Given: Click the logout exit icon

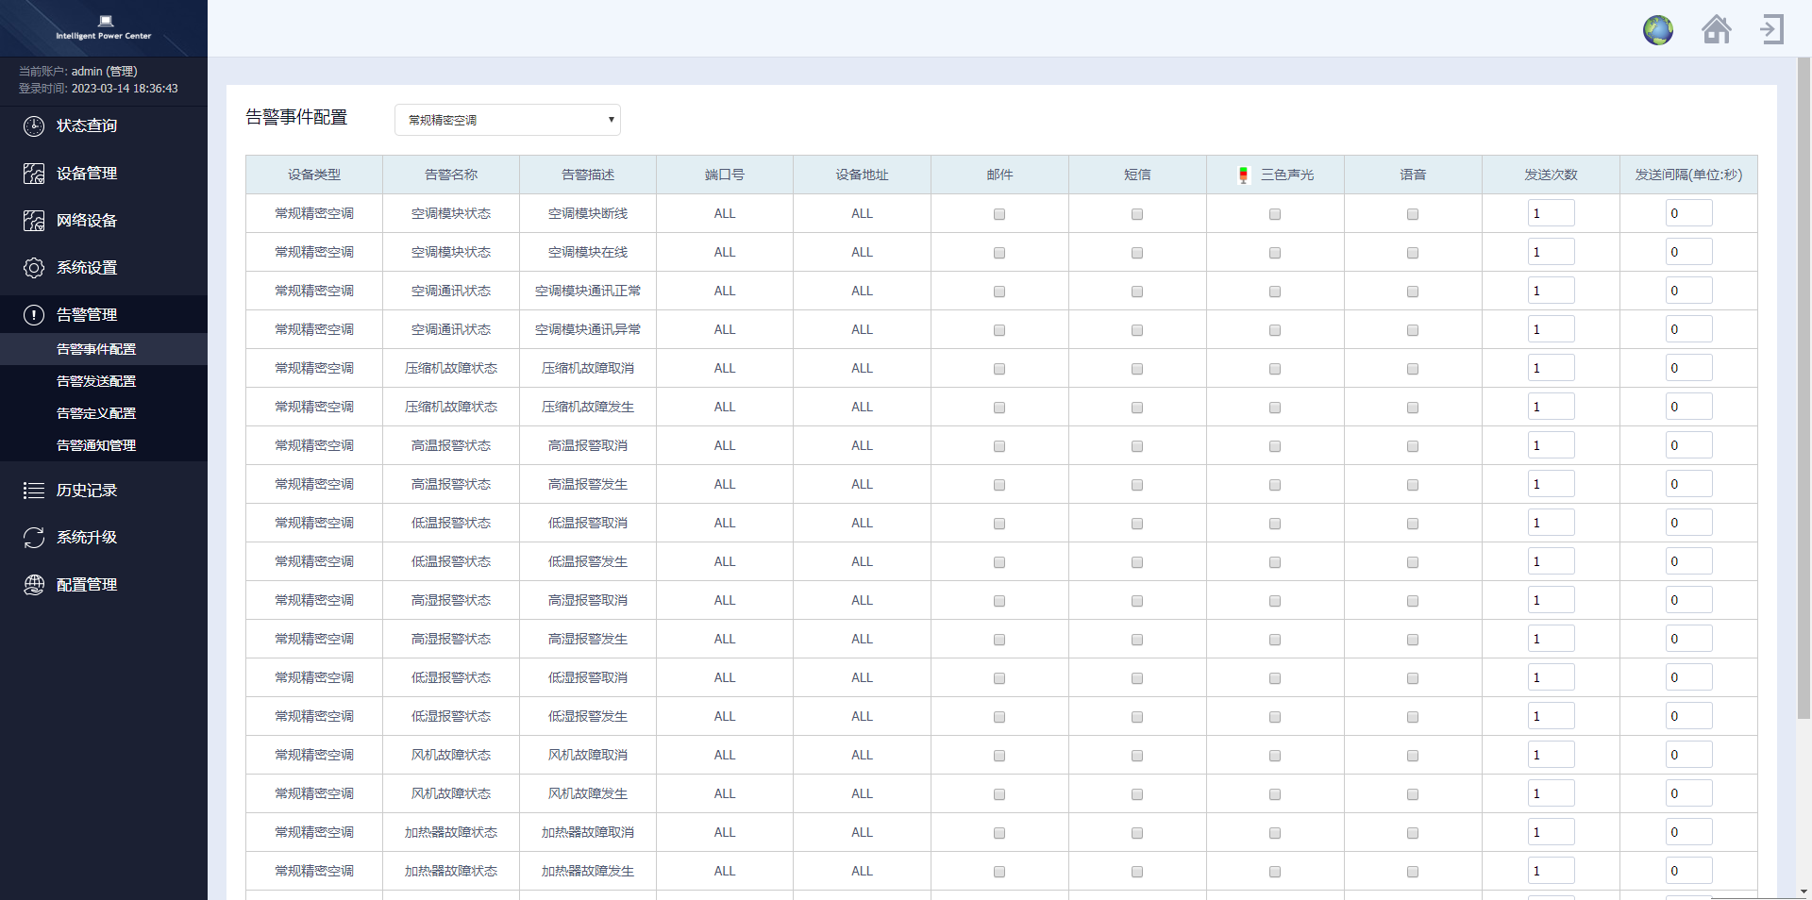Looking at the screenshot, I should (x=1771, y=29).
